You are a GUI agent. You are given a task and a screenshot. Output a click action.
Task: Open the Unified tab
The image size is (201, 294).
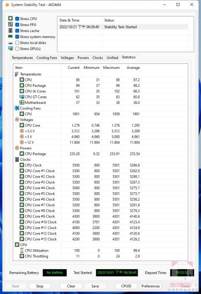coord(112,58)
